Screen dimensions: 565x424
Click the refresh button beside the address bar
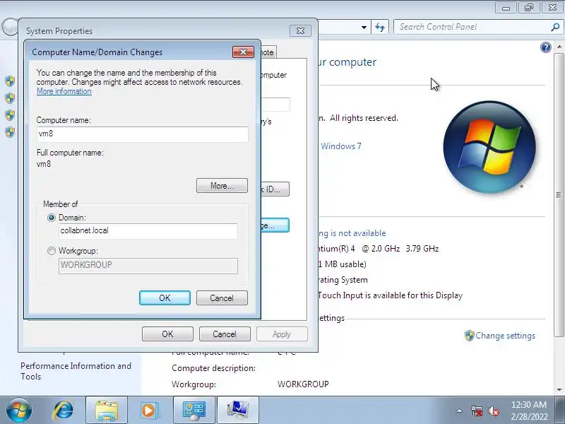tap(380, 27)
